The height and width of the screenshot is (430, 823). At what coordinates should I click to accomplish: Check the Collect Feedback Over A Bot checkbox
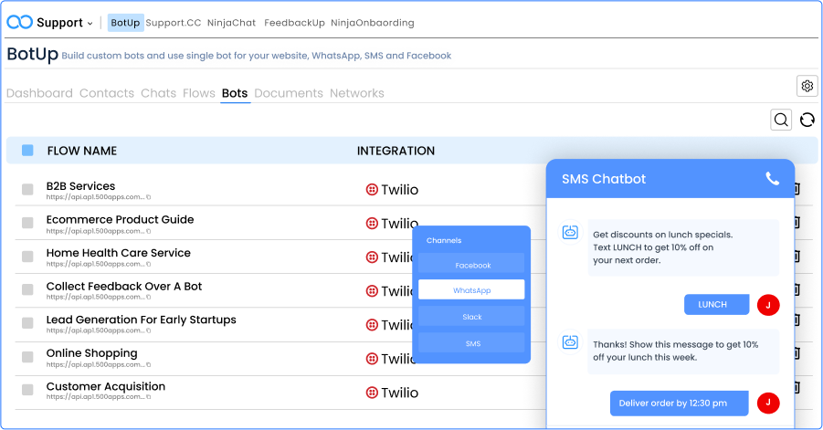pyautogui.click(x=27, y=289)
